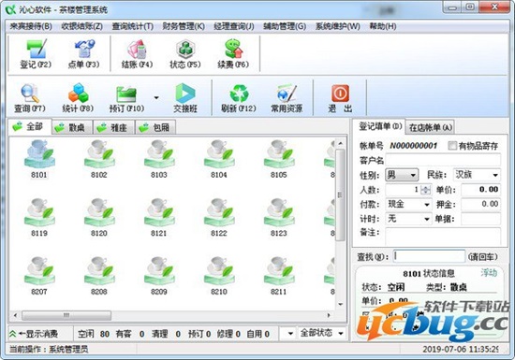Open the 续费 (F6) renewal tool
The image size is (515, 360).
tap(233, 54)
